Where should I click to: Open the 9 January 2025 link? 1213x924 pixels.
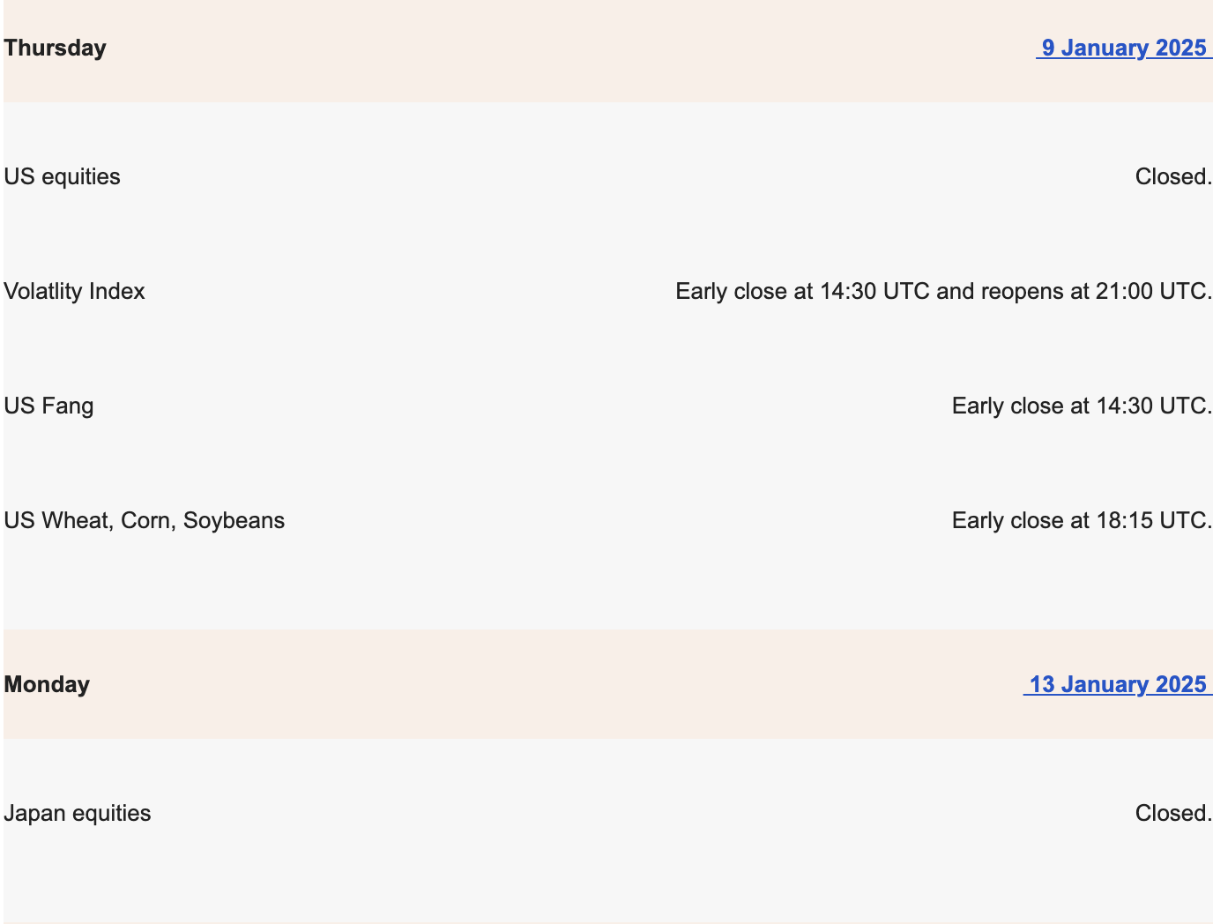pos(1124,48)
